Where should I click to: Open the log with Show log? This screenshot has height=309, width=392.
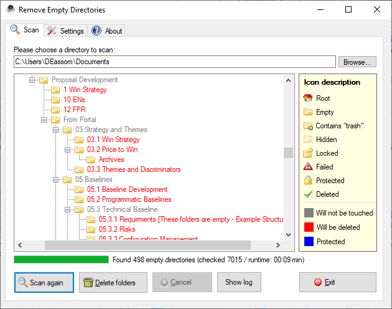(x=239, y=282)
